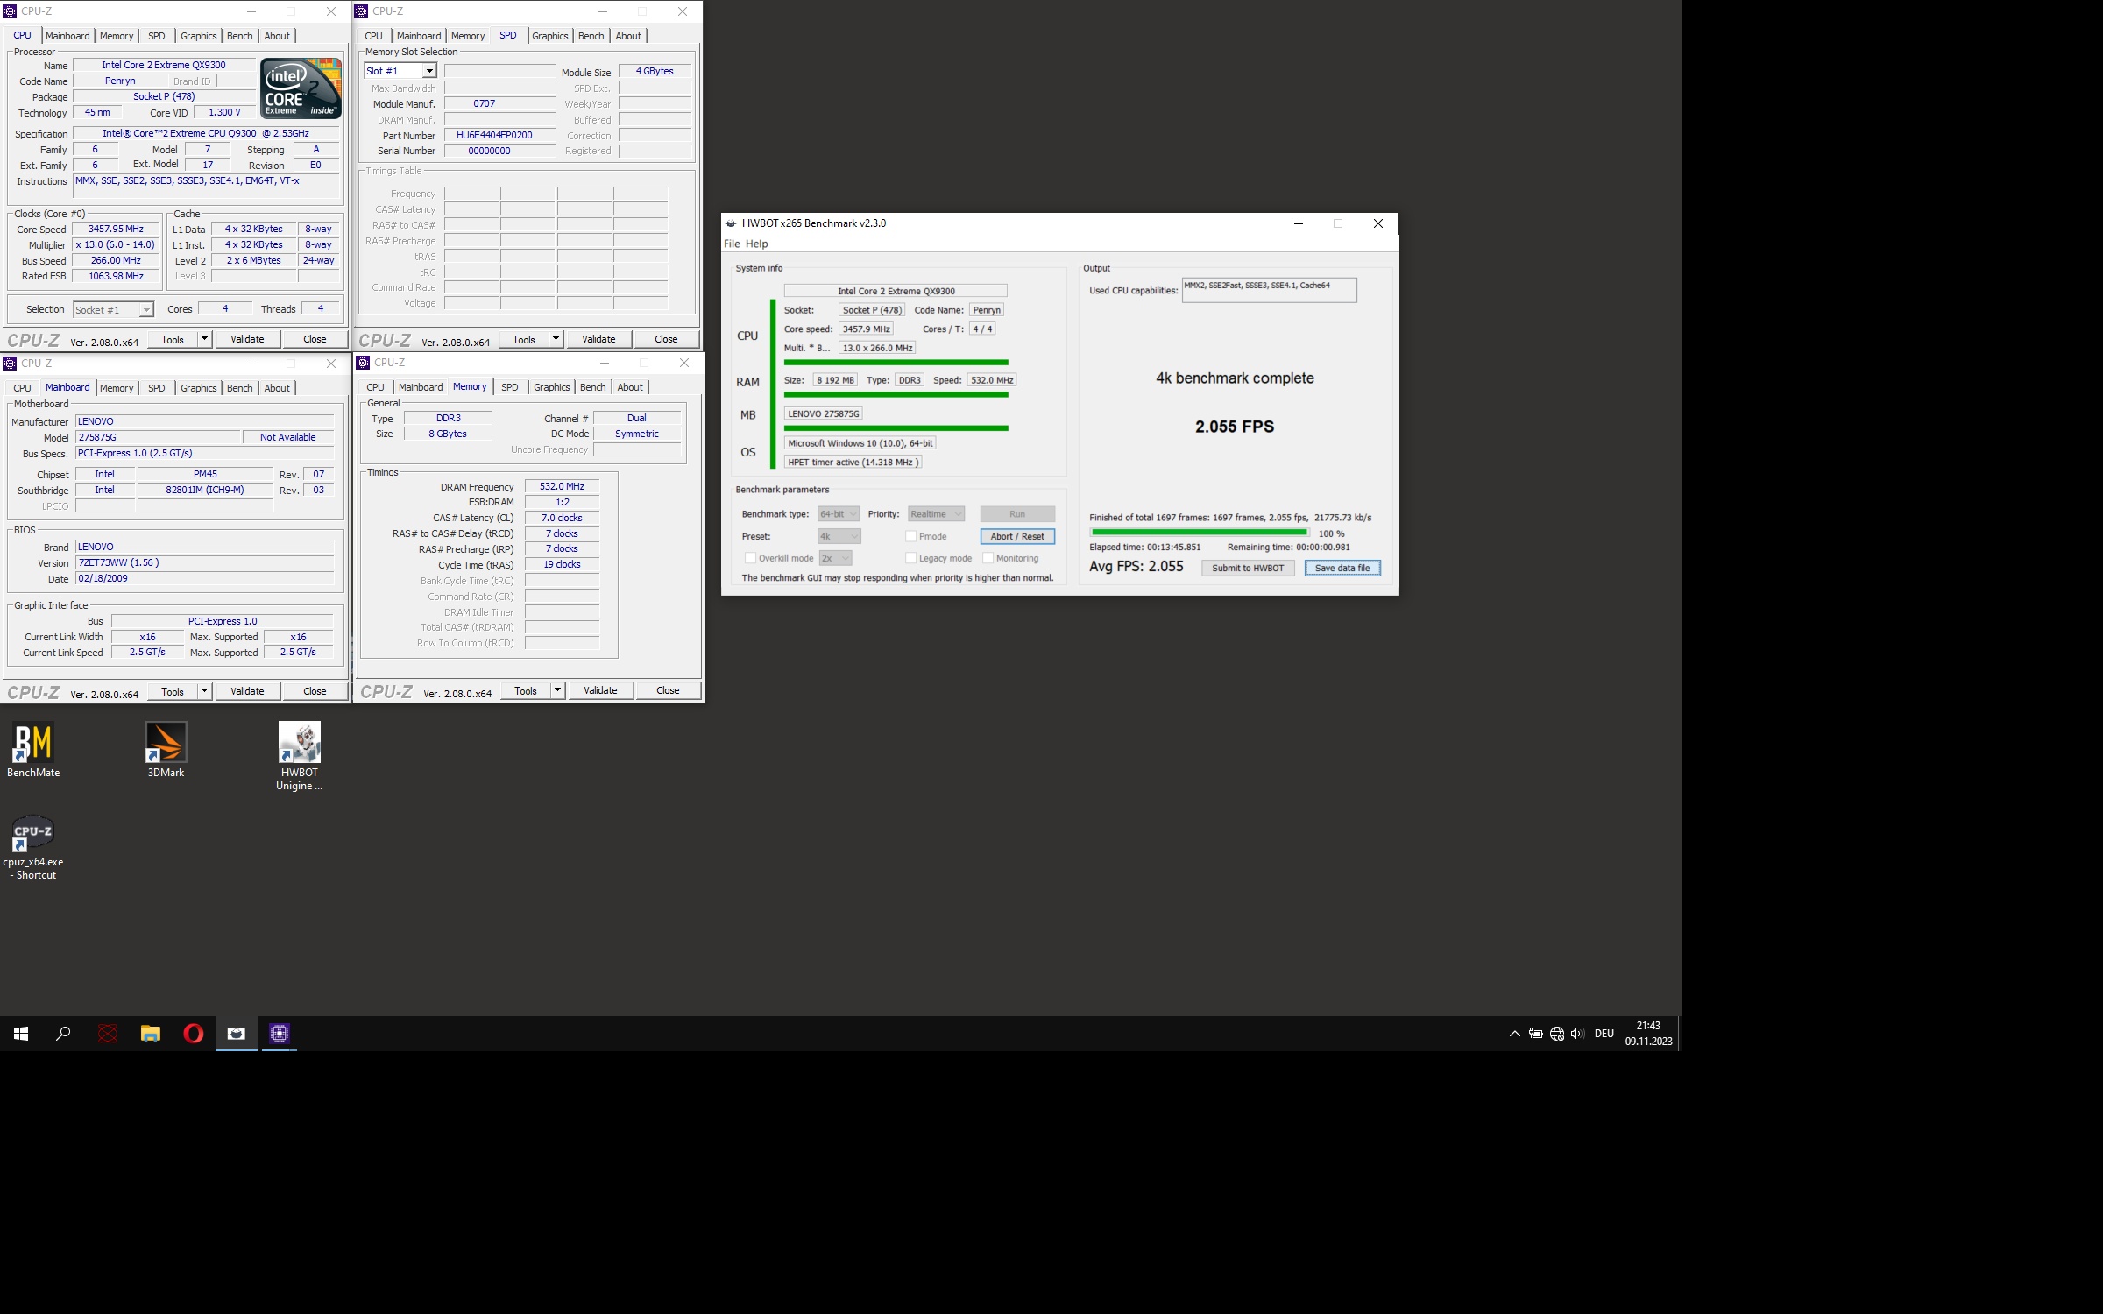Toggle the Legacy mode checkbox

(x=910, y=558)
